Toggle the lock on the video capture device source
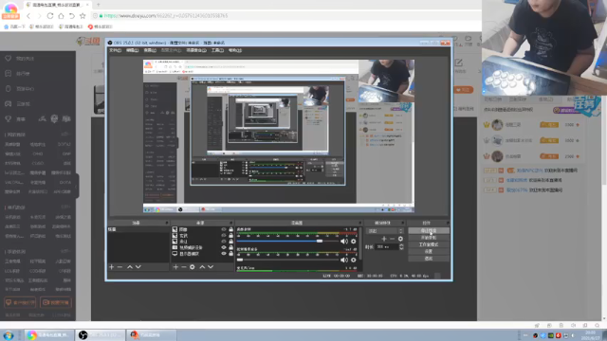This screenshot has height=341, width=607. (x=230, y=247)
